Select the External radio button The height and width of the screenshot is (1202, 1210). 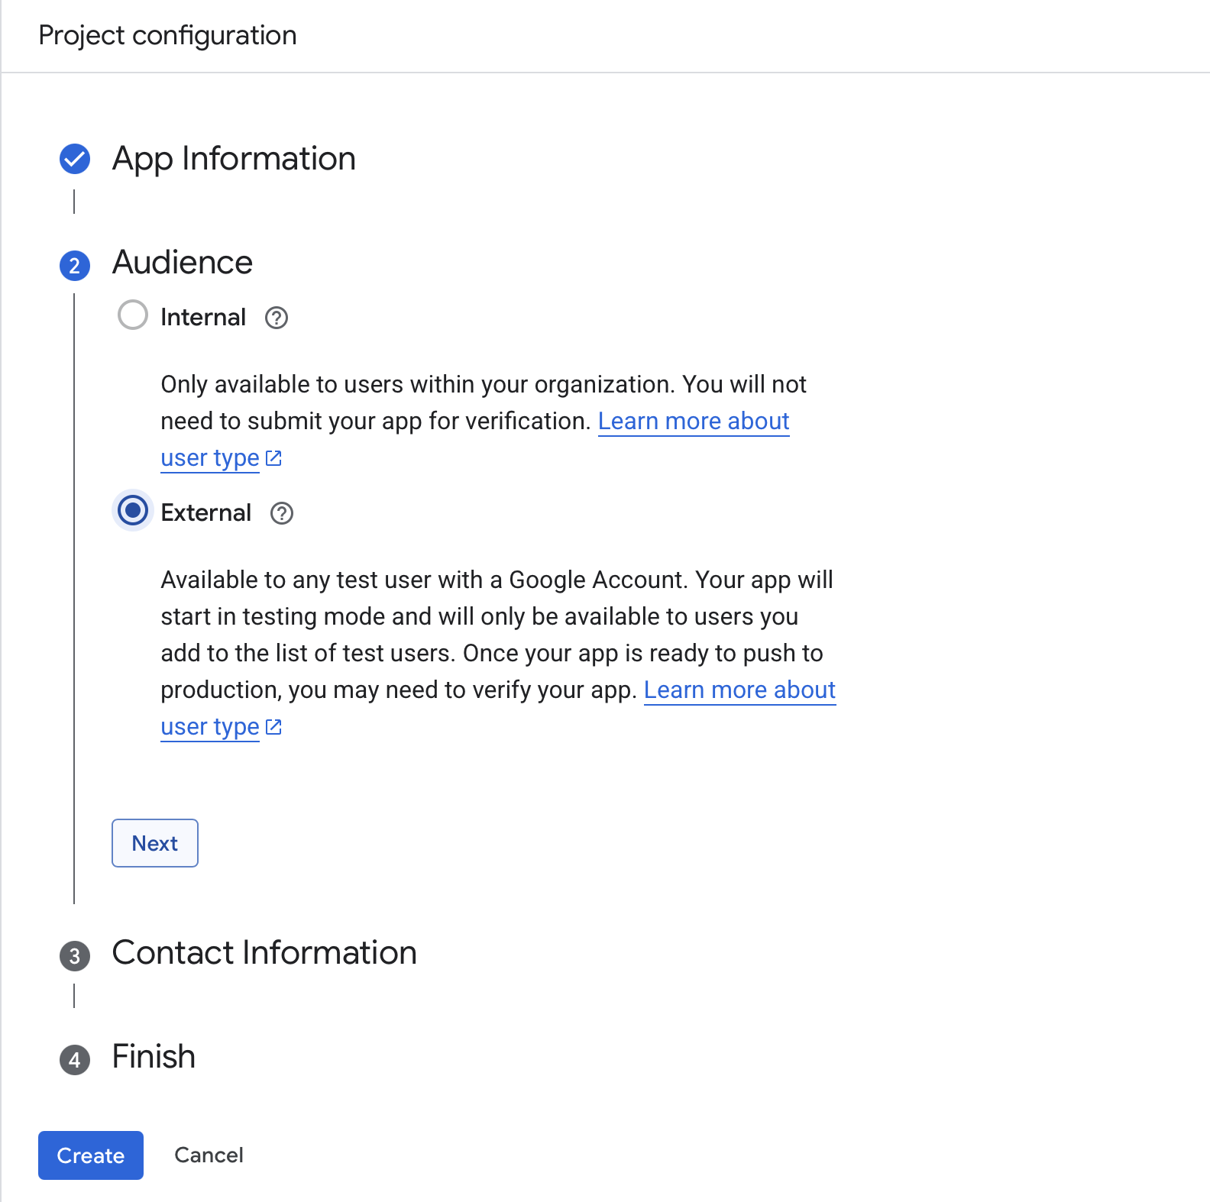coord(133,511)
